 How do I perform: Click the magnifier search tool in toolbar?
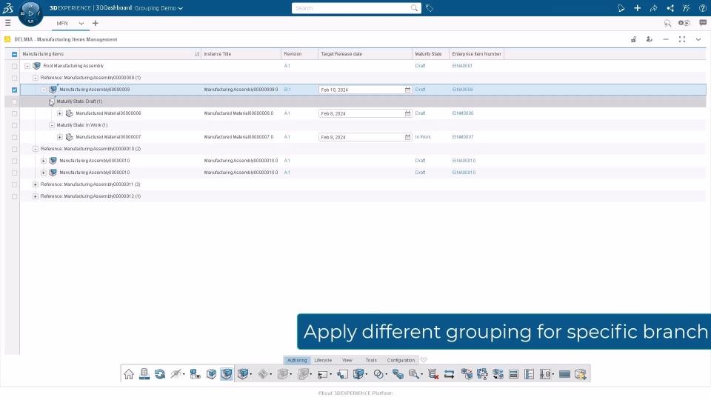click(413, 374)
